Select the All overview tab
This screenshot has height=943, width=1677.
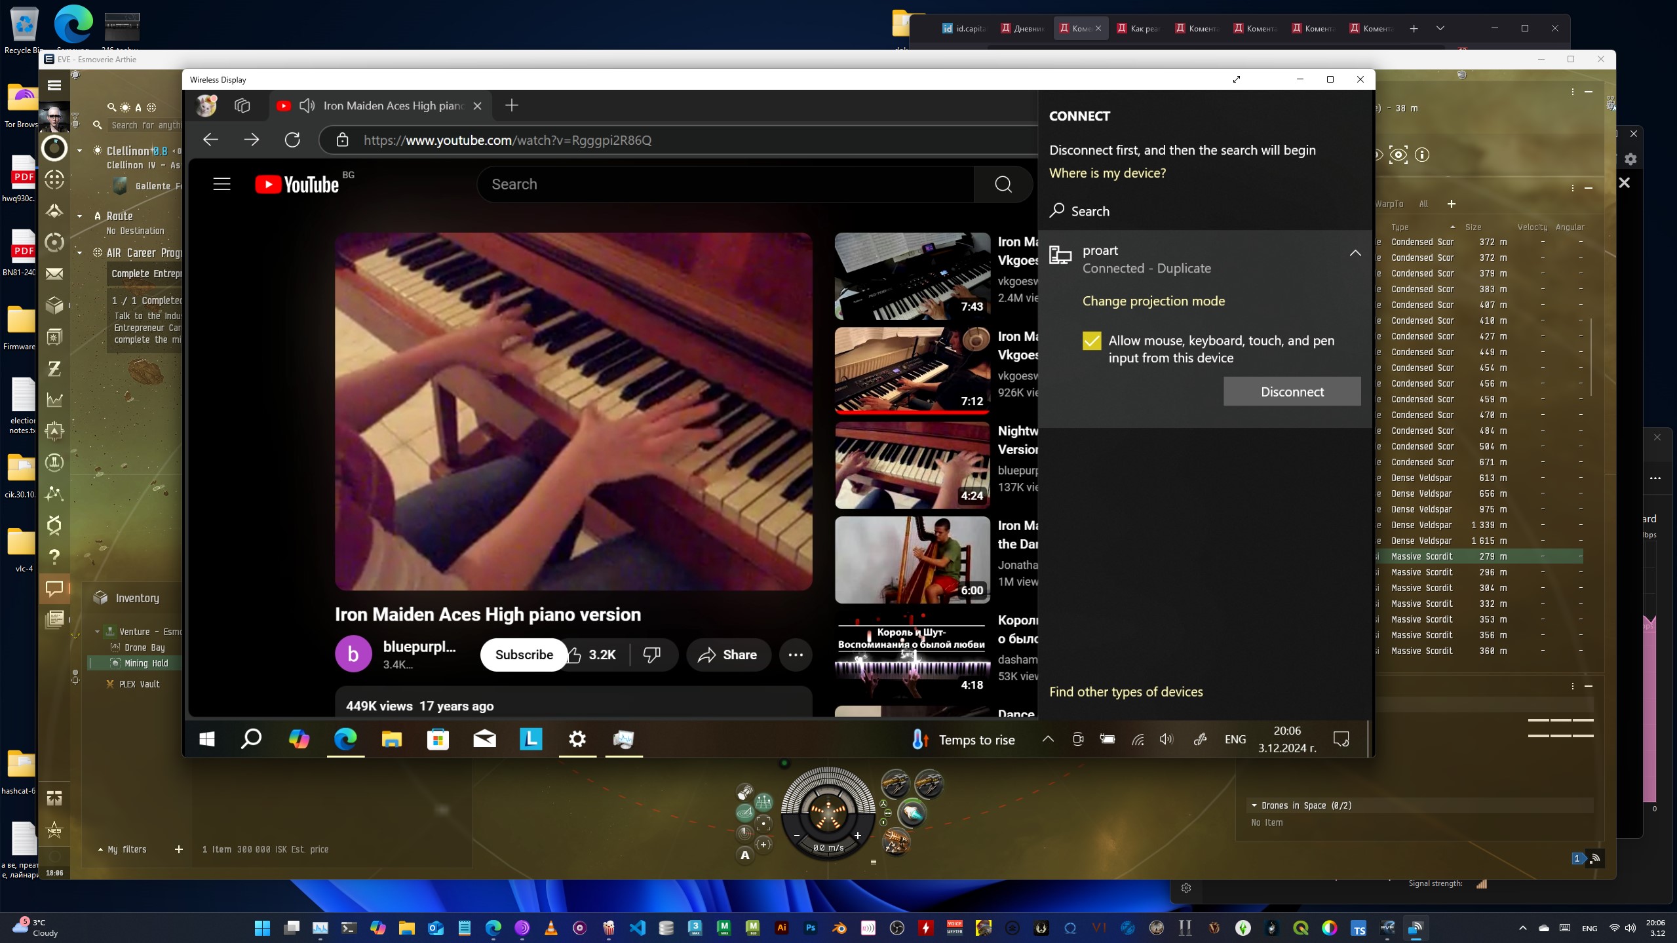[1423, 204]
